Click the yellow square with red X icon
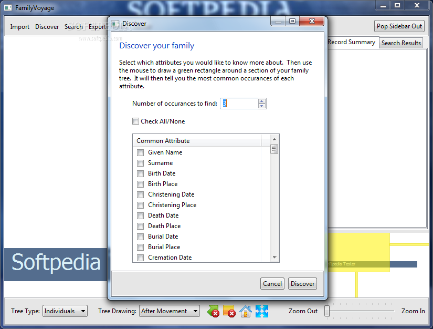The width and height of the screenshot is (433, 329). point(229,311)
